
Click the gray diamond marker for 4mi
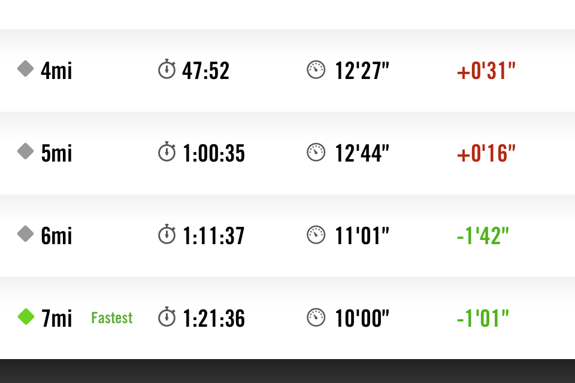26,69
